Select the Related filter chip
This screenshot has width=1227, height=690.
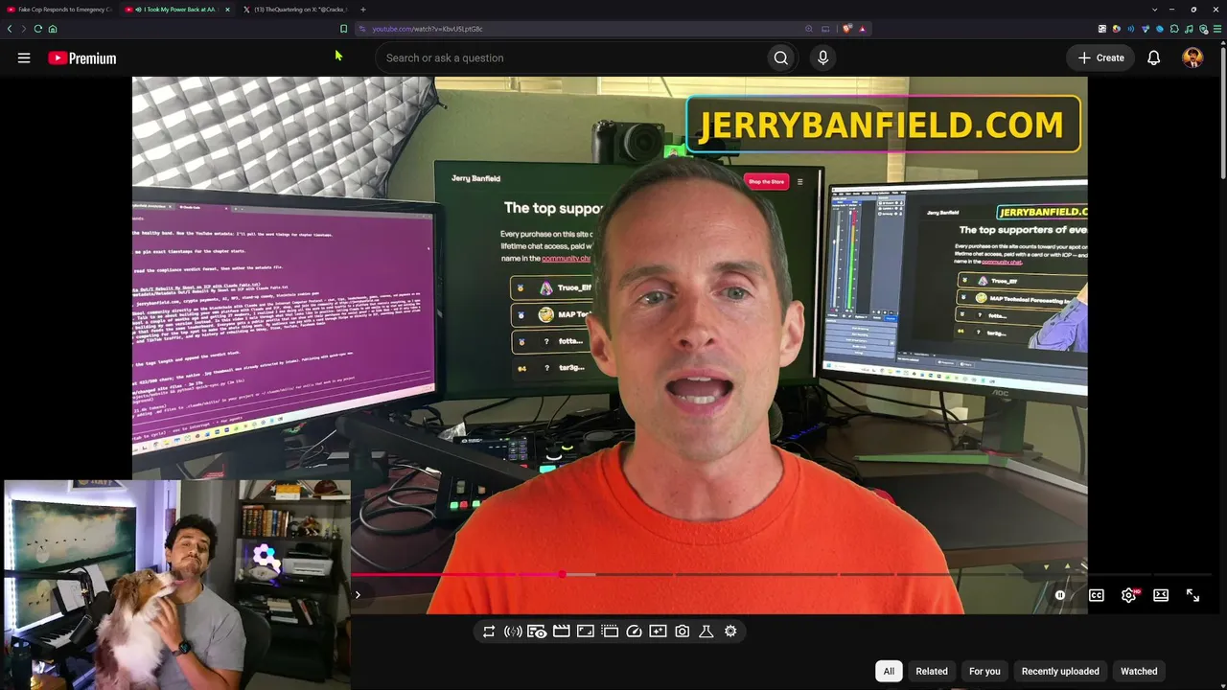point(932,671)
